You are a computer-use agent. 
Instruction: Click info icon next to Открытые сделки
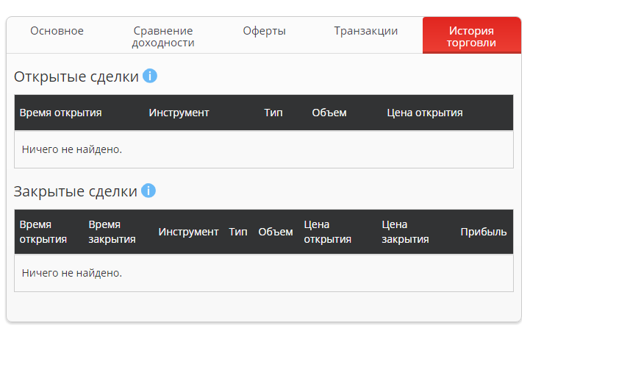pyautogui.click(x=150, y=76)
